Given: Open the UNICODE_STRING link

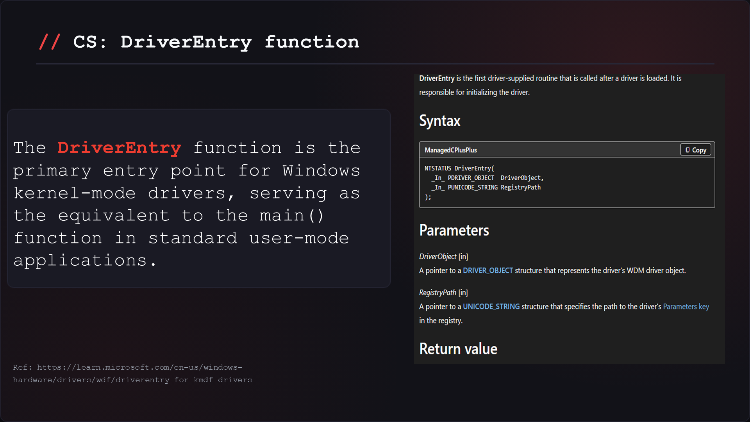Looking at the screenshot, I should (491, 306).
